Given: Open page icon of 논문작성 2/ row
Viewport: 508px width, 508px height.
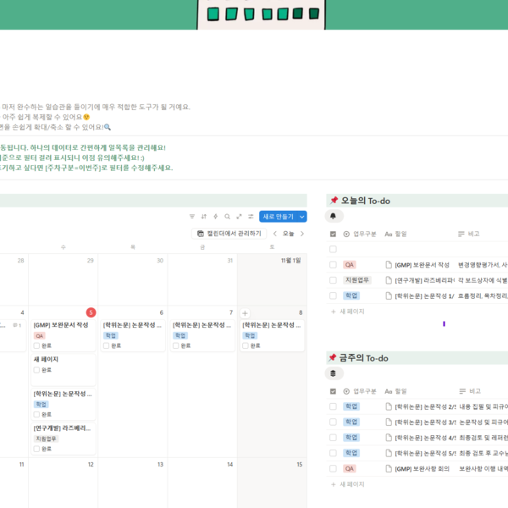Looking at the screenshot, I should [x=389, y=406].
